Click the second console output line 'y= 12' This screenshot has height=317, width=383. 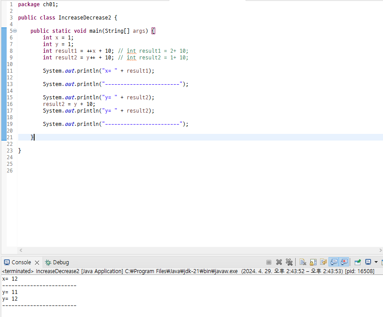click(10, 299)
